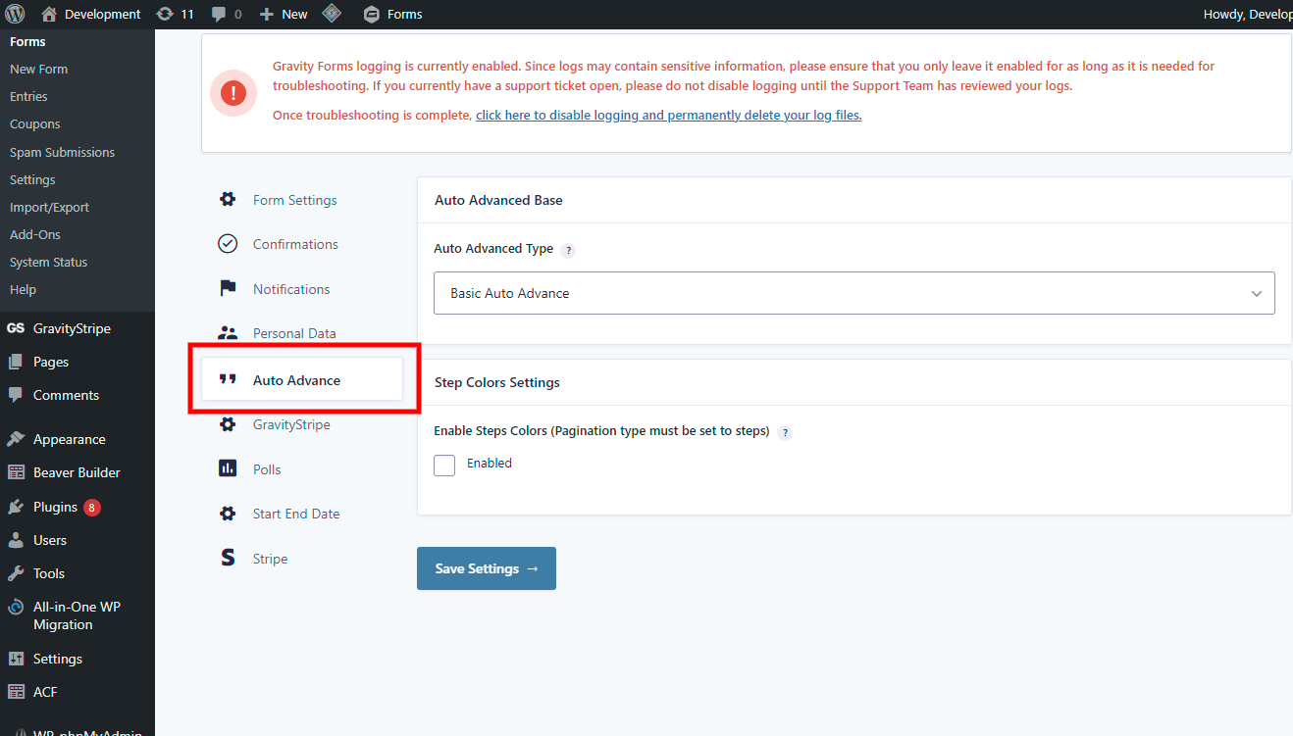Open Plugins in the admin sidebar
Viewport: 1293px width, 736px height.
55,507
